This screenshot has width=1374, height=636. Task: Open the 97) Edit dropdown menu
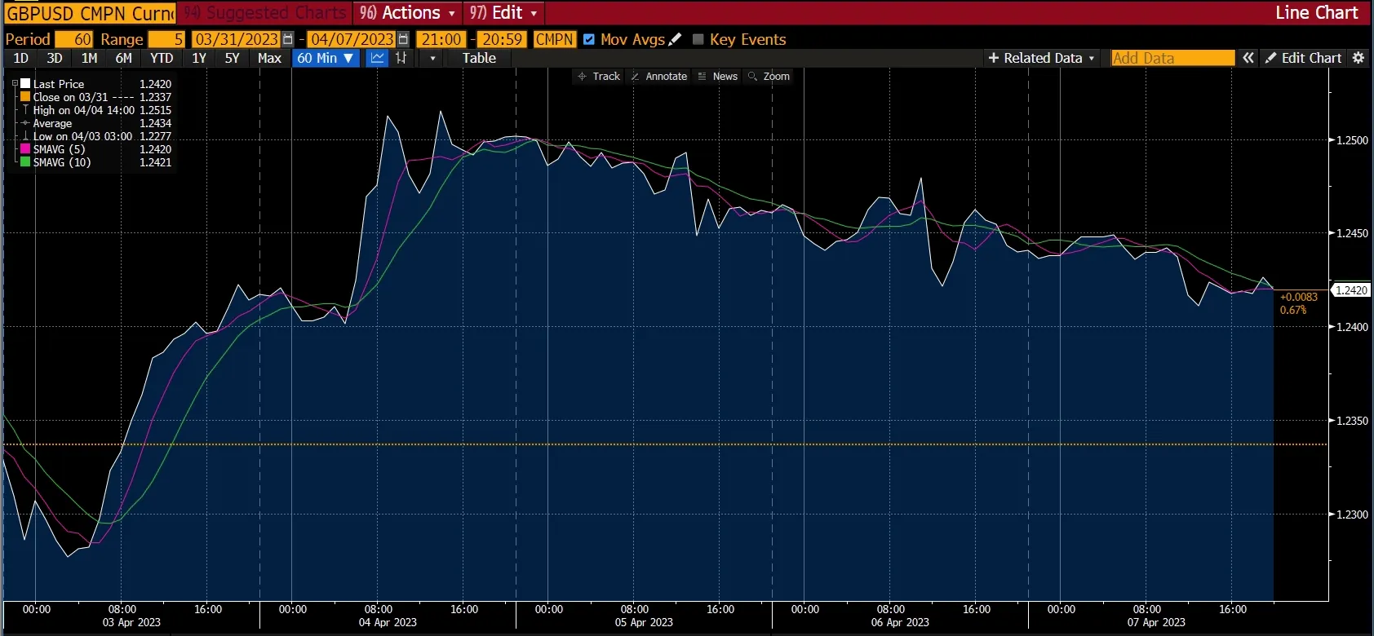pos(503,13)
